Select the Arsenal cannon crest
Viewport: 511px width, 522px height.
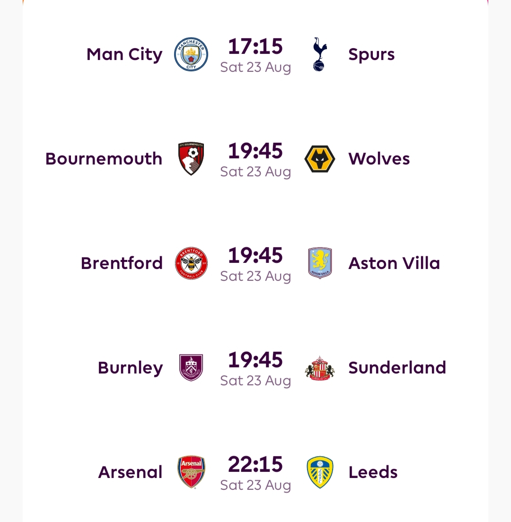[191, 472]
